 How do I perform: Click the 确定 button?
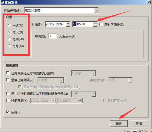[x=119, y=123]
